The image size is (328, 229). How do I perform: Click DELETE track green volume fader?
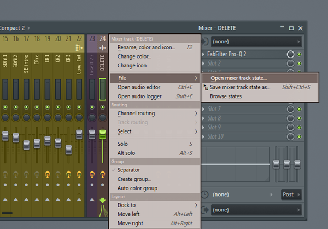click(x=103, y=135)
